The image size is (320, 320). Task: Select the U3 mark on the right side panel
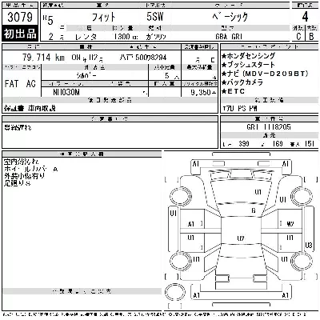click(x=309, y=245)
